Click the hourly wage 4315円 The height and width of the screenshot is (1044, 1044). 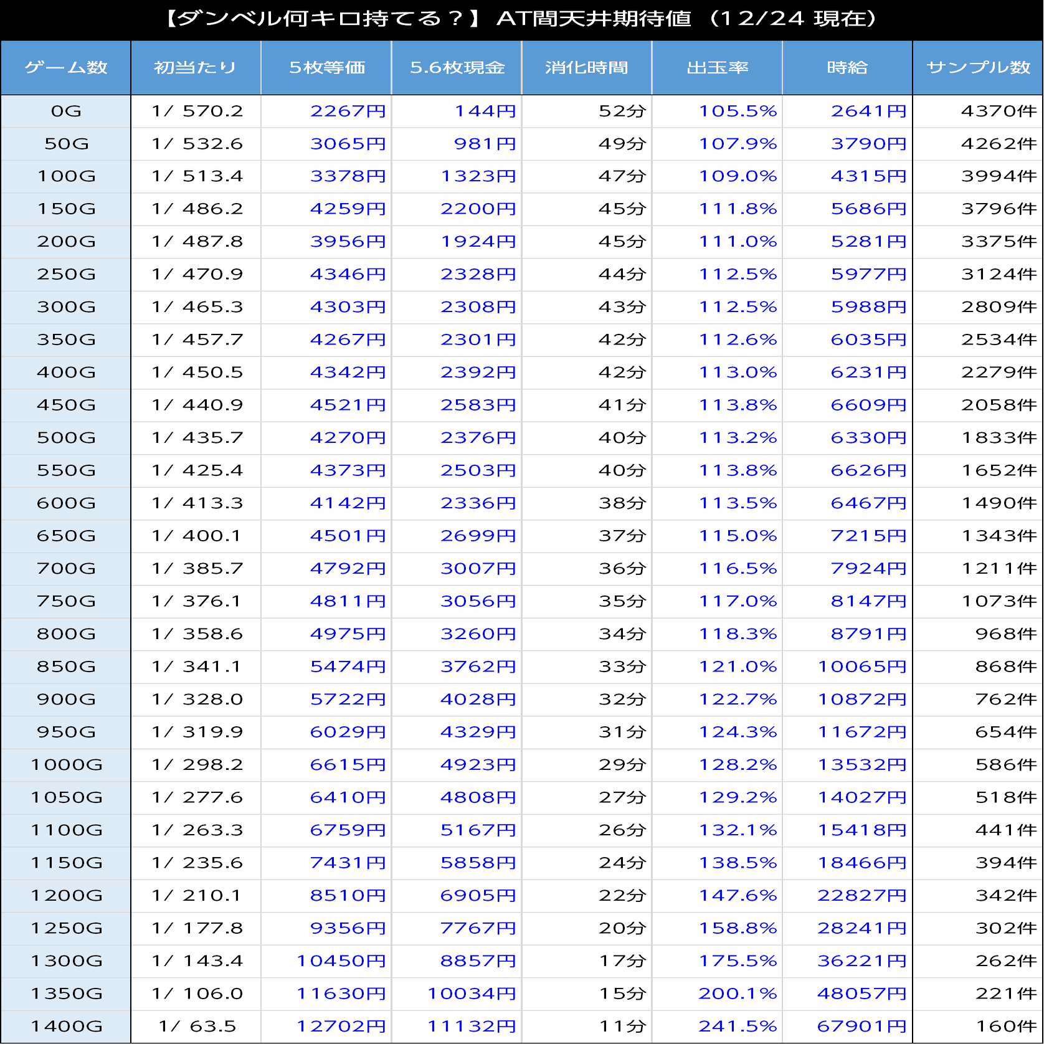point(868,177)
